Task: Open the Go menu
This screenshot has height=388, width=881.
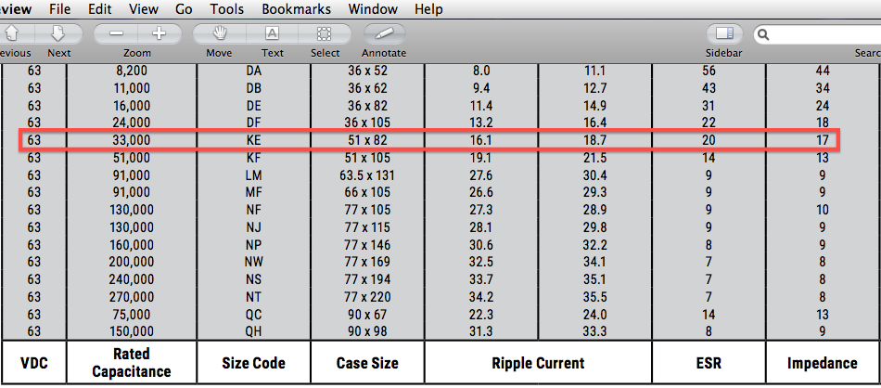Action: tap(184, 9)
